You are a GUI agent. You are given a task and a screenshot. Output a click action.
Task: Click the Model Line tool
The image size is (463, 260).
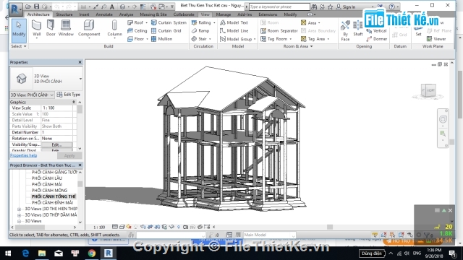[234, 30]
